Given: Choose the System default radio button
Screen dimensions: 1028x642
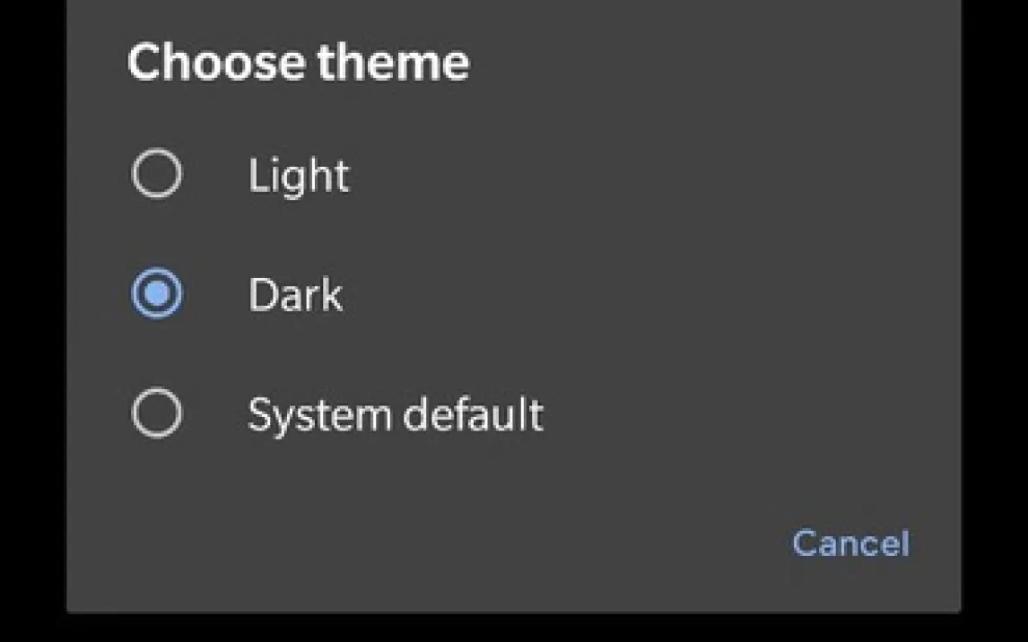Looking at the screenshot, I should pos(157,413).
